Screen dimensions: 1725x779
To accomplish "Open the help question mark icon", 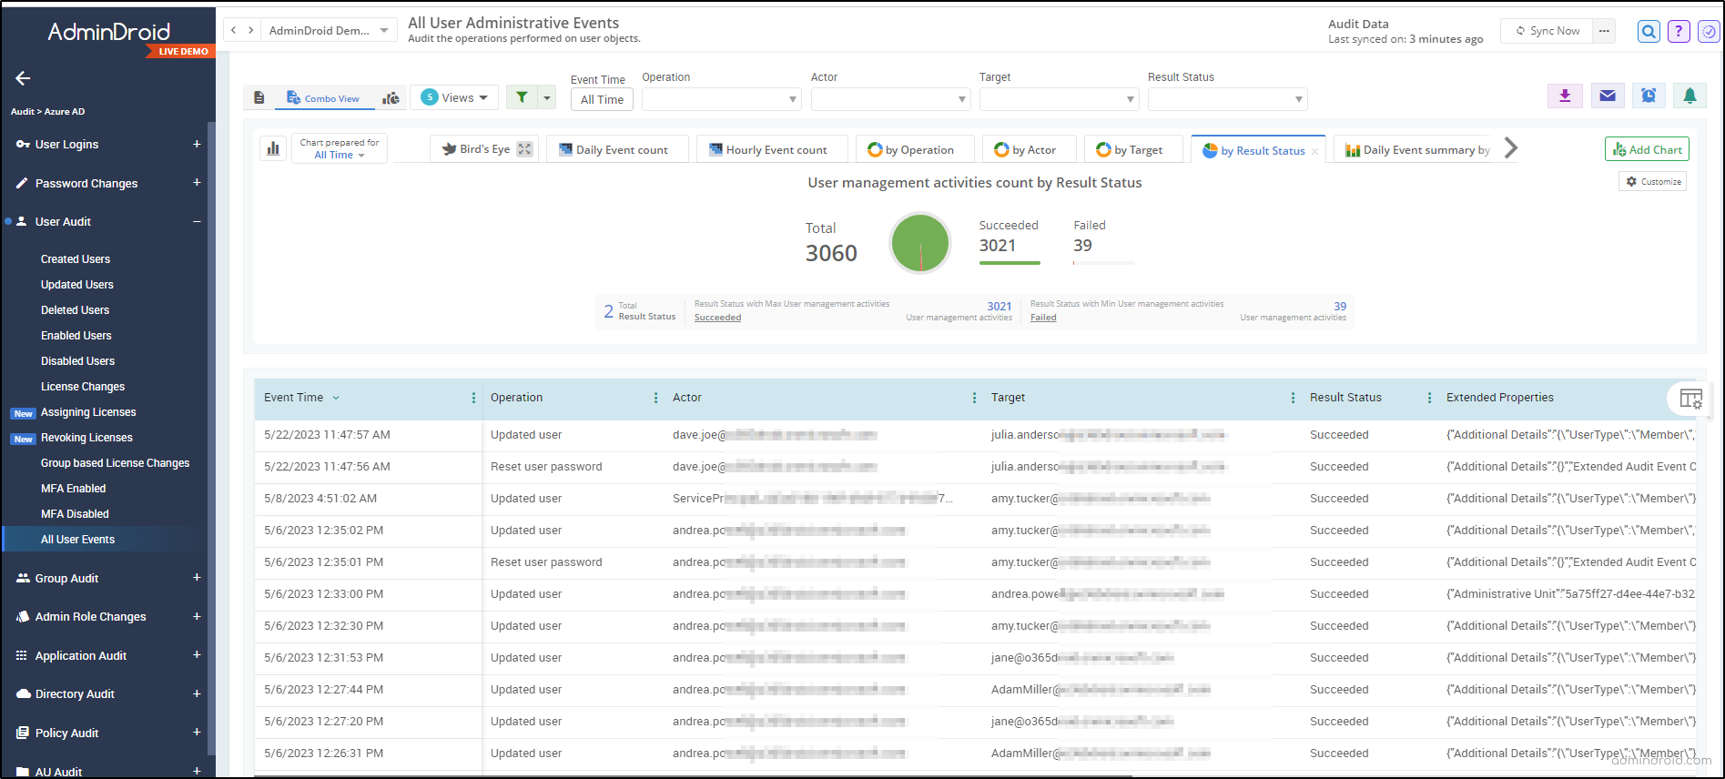I will tap(1679, 32).
